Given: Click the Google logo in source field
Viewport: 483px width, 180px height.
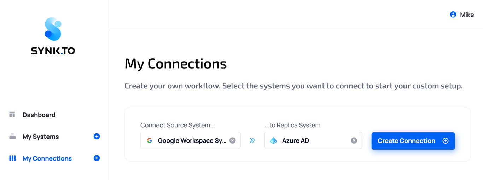Looking at the screenshot, I should (150, 140).
